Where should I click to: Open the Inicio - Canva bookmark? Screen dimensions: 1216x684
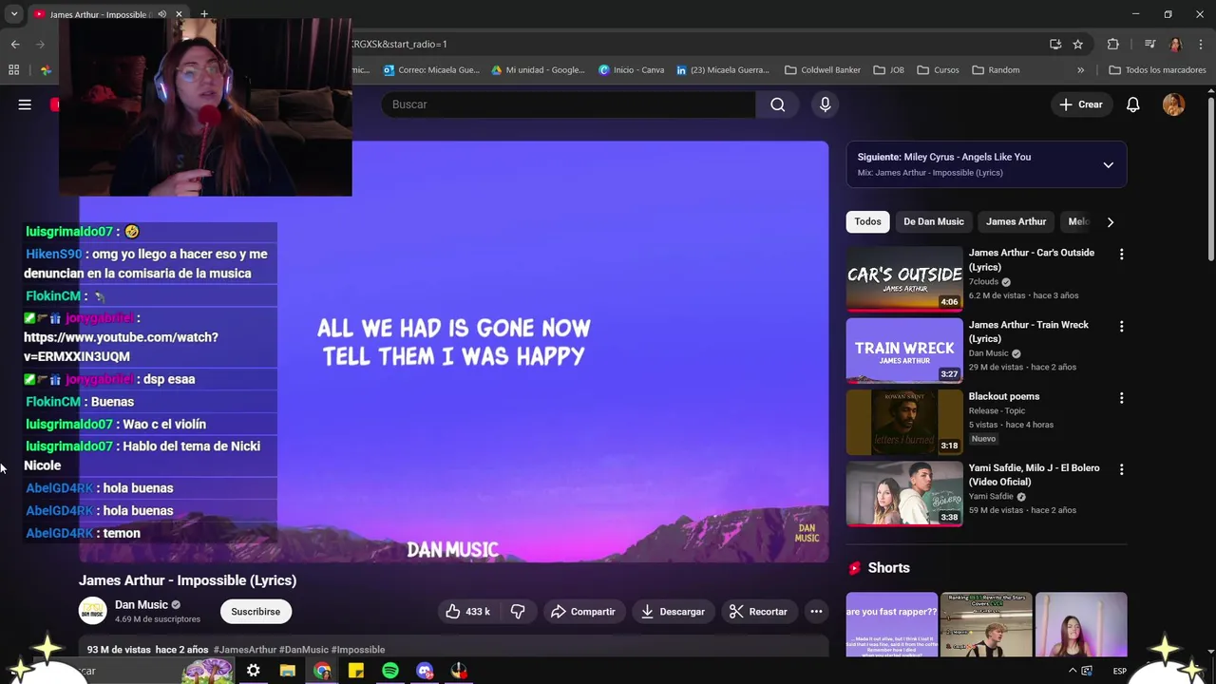coord(631,69)
